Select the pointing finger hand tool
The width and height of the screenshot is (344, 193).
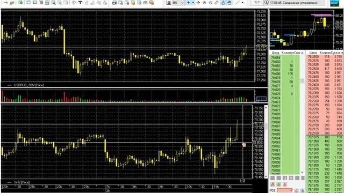[x=223, y=3]
